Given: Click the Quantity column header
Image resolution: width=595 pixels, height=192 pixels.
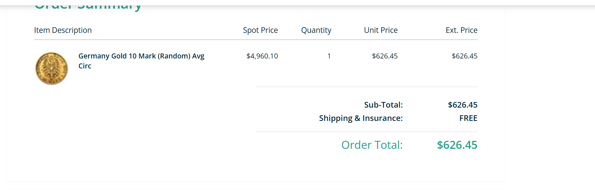Looking at the screenshot, I should point(316,30).
